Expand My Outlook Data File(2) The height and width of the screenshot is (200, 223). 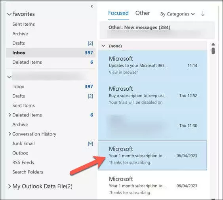(x=10, y=186)
